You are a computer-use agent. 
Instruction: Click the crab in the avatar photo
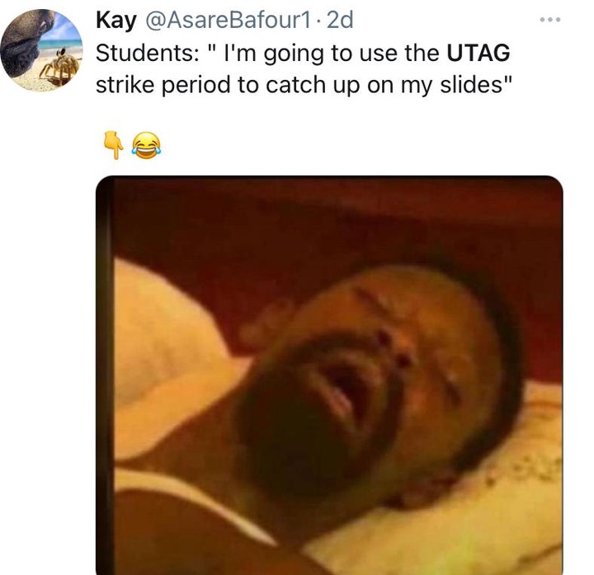coord(60,68)
